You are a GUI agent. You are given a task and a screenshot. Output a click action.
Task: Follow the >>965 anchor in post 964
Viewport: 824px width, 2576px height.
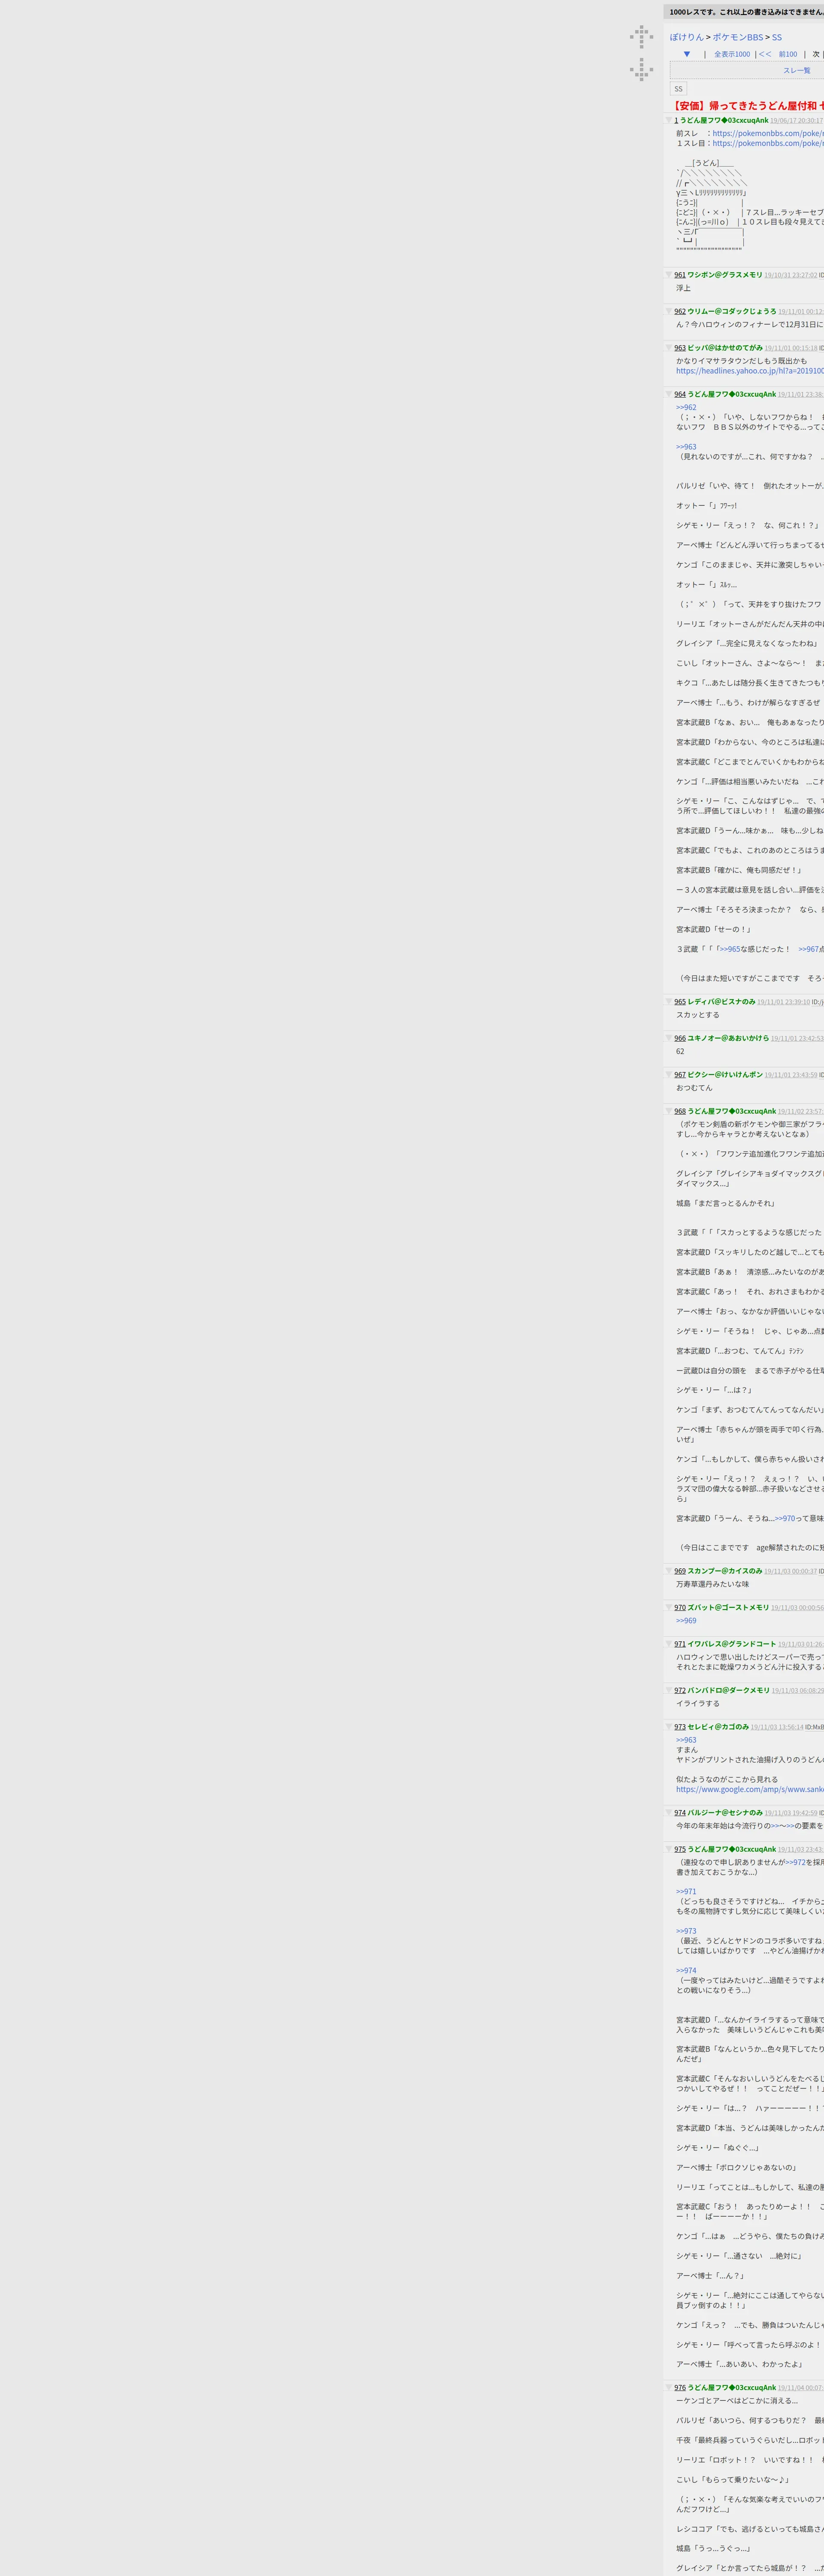pyautogui.click(x=730, y=949)
